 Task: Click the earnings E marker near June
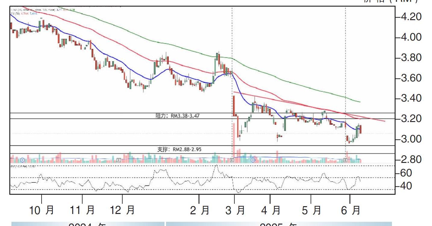345,160
